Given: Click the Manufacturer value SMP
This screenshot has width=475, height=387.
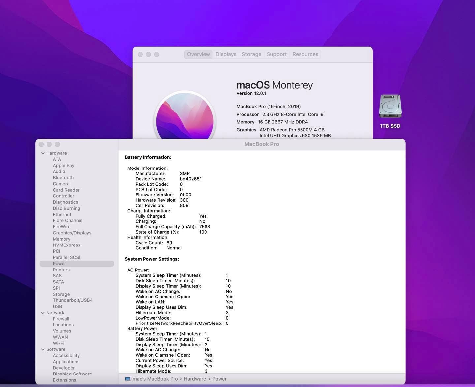Looking at the screenshot, I should point(185,174).
